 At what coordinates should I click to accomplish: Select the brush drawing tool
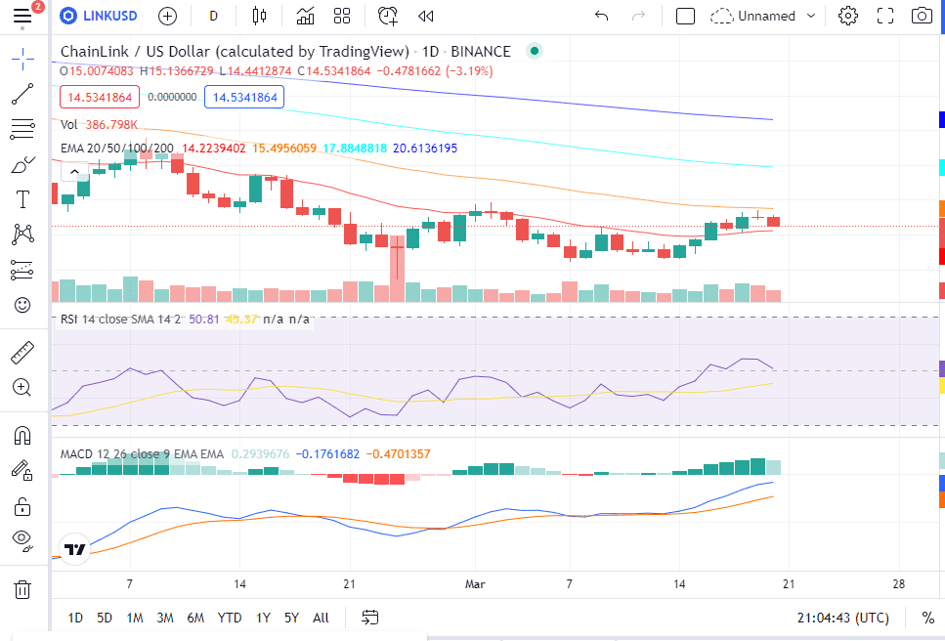tap(22, 164)
